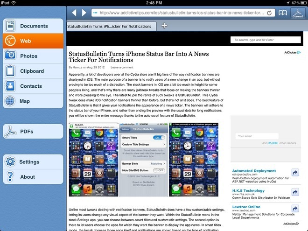
Task: Click arrow beside Automated Deployment ad
Action: point(295,173)
